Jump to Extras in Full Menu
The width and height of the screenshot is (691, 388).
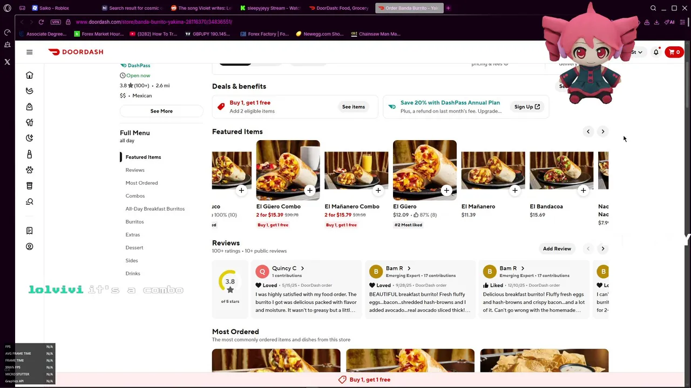pos(133,234)
